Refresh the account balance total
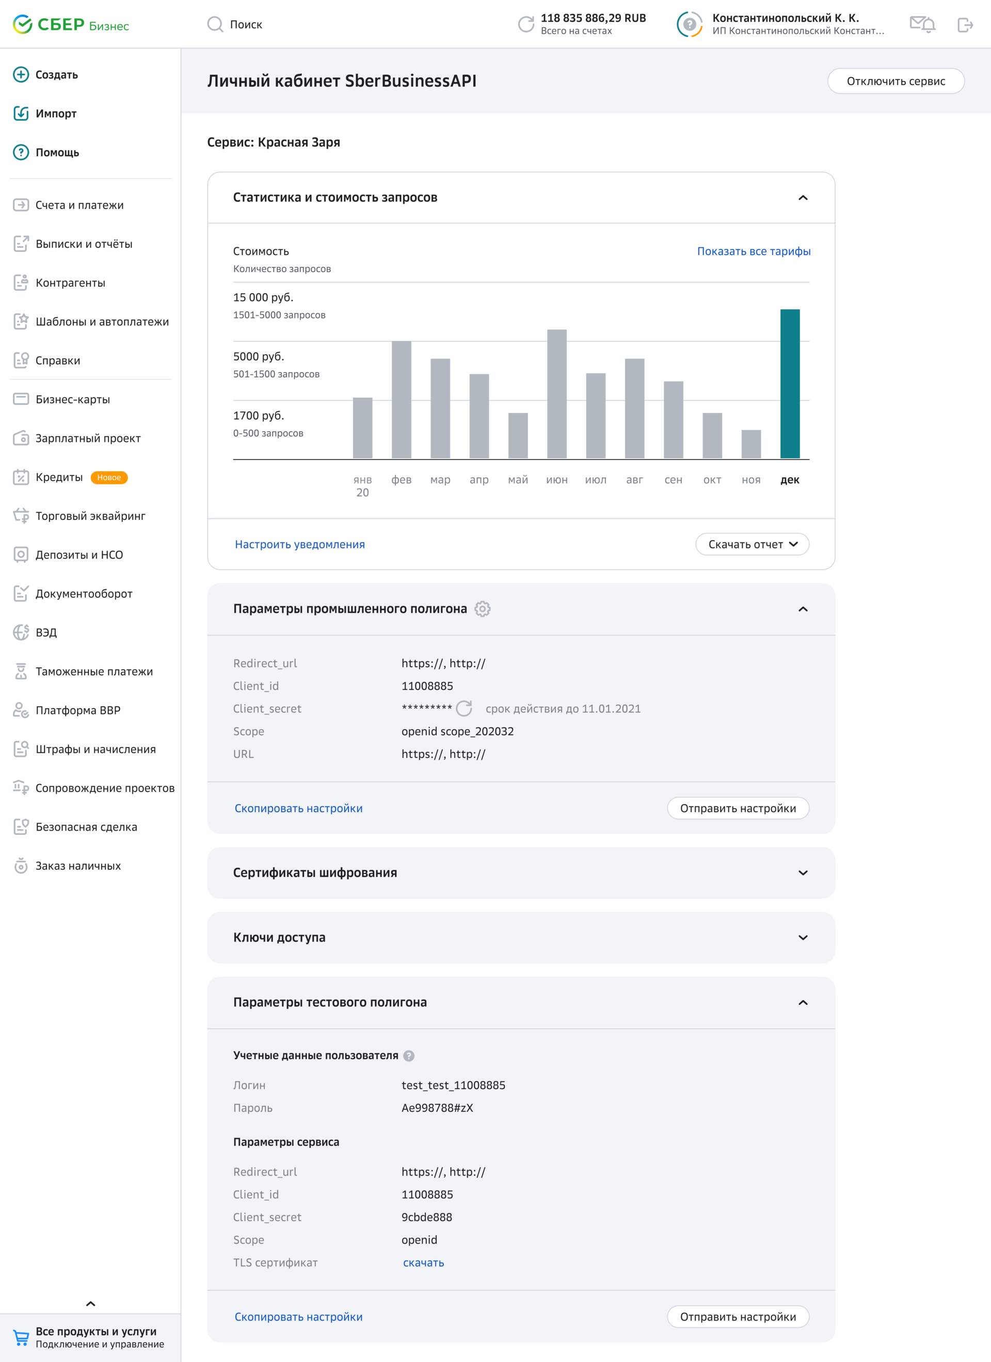The height and width of the screenshot is (1362, 991). (526, 25)
